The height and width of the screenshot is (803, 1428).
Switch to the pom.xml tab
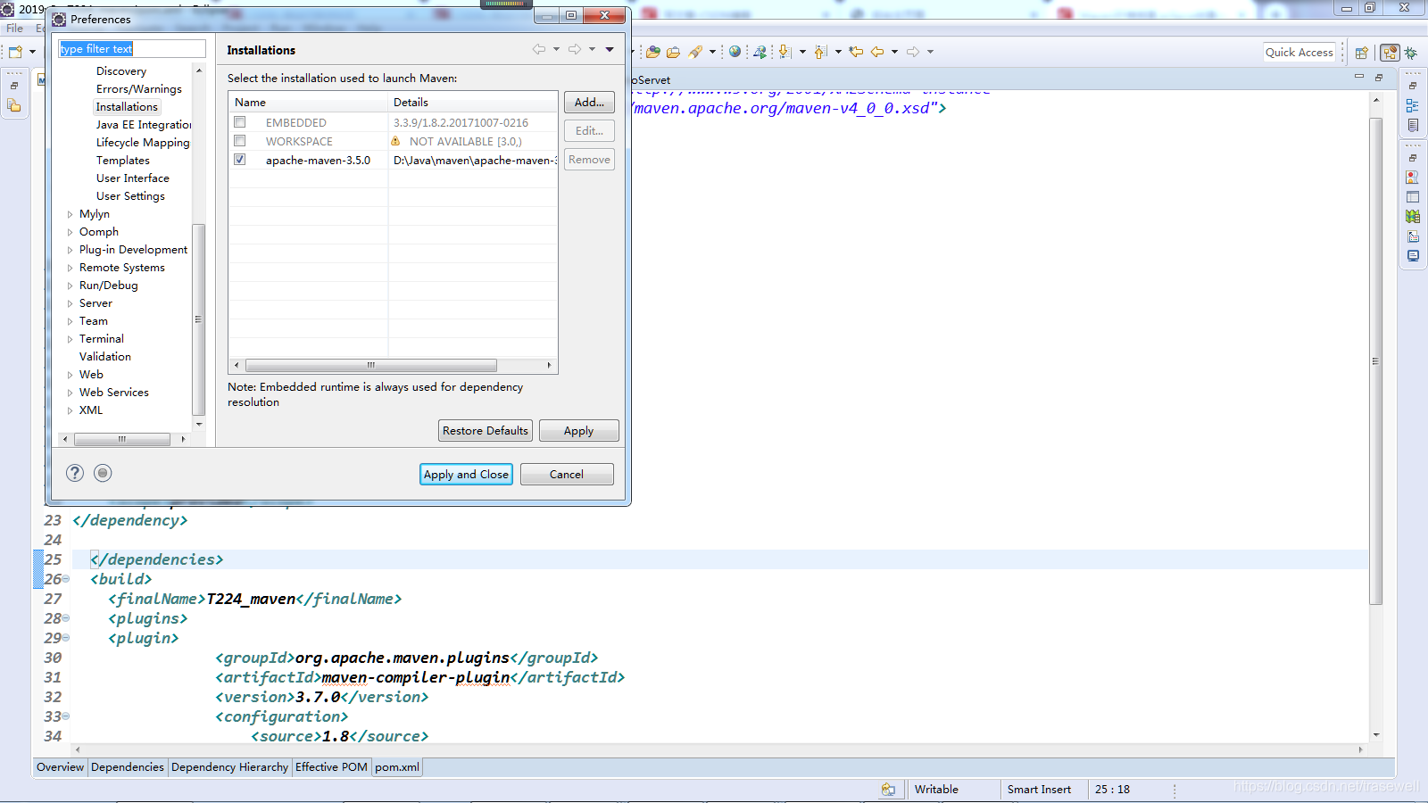(x=396, y=767)
